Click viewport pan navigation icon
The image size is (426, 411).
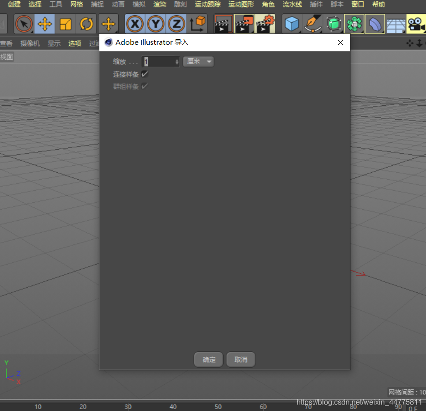coord(410,43)
